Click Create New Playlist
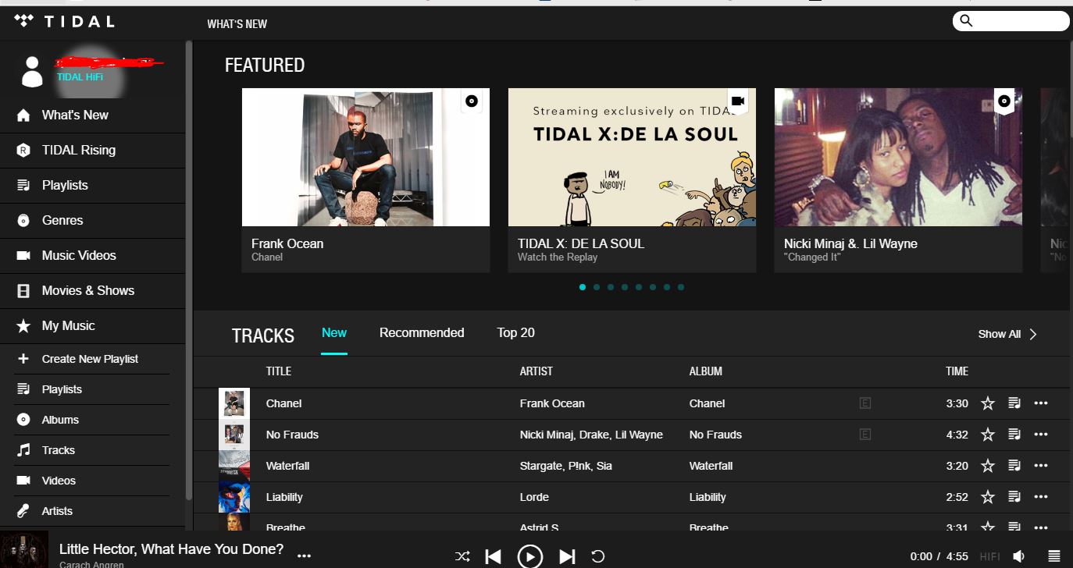This screenshot has width=1073, height=568. click(92, 359)
